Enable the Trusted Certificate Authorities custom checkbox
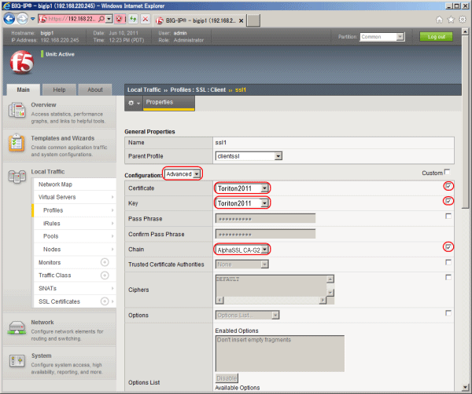 point(448,262)
